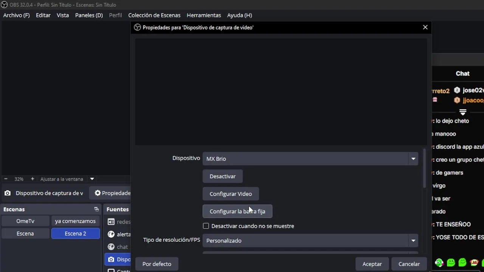Screen dimensions: 484x272
Task: Open 'Tipo de resolución/FPS' dropdown
Action: [310, 241]
